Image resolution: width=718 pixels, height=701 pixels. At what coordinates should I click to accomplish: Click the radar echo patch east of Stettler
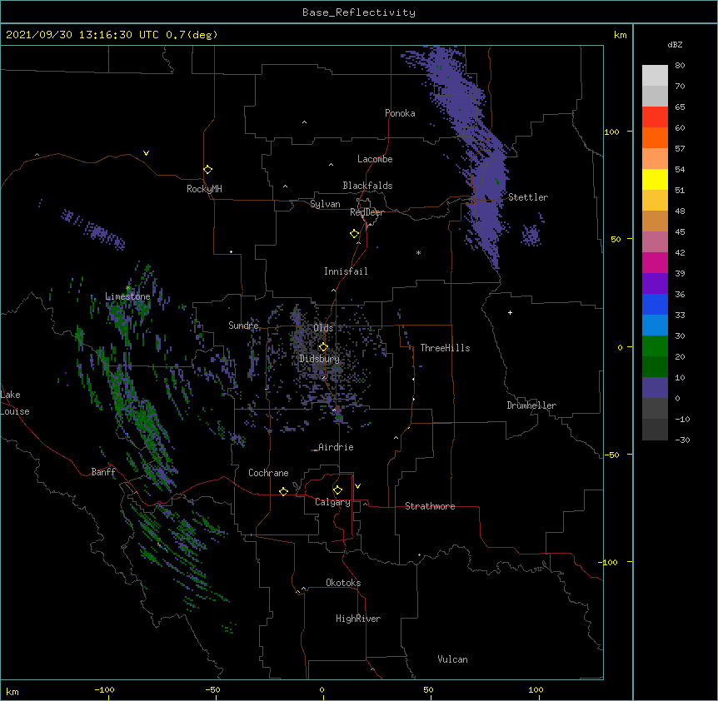(531, 235)
